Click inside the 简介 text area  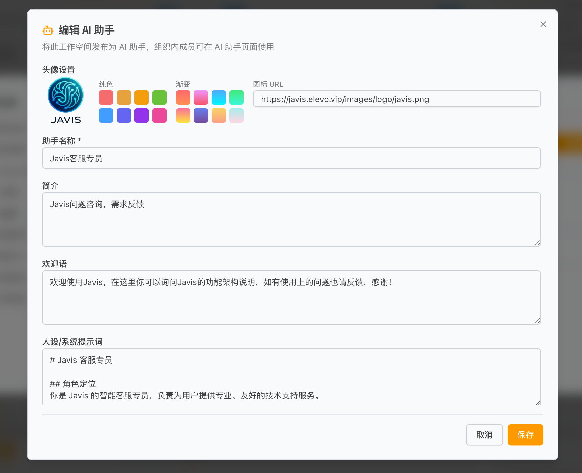(x=291, y=220)
